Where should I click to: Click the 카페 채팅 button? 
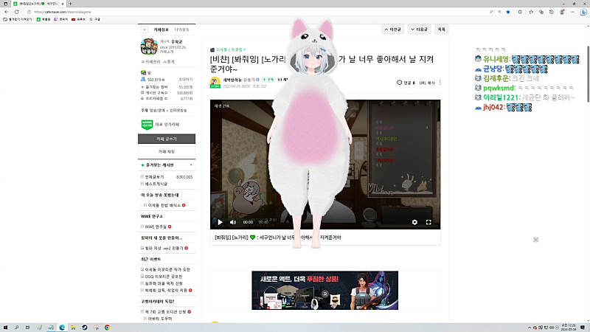click(x=167, y=151)
